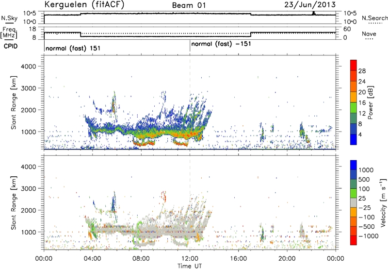Click the light green 12–16 dB Power segment
Image resolution: width=388 pixels, height=269 pixels.
pyautogui.click(x=354, y=108)
